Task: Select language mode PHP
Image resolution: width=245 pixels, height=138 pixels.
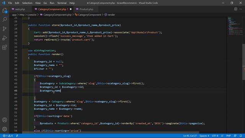Action: [229, 136]
